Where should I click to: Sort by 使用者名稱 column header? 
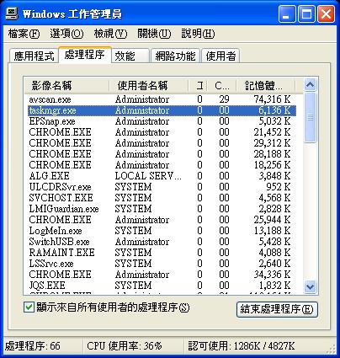(x=149, y=85)
